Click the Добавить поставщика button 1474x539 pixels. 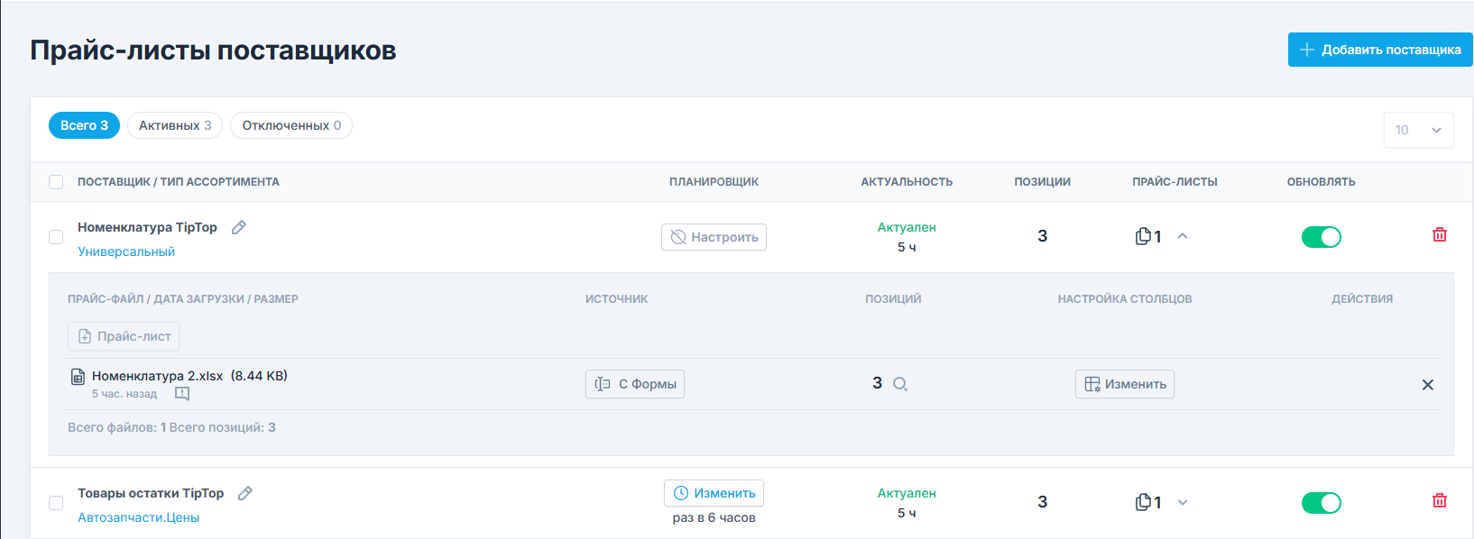click(x=1379, y=50)
